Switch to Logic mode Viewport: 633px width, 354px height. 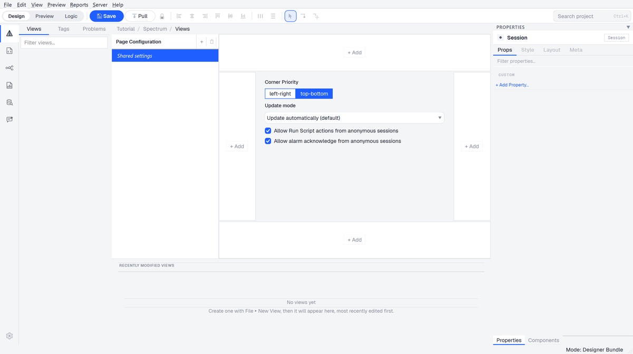tap(71, 16)
